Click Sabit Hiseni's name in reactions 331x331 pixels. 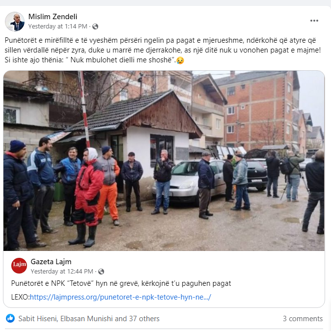point(38,319)
